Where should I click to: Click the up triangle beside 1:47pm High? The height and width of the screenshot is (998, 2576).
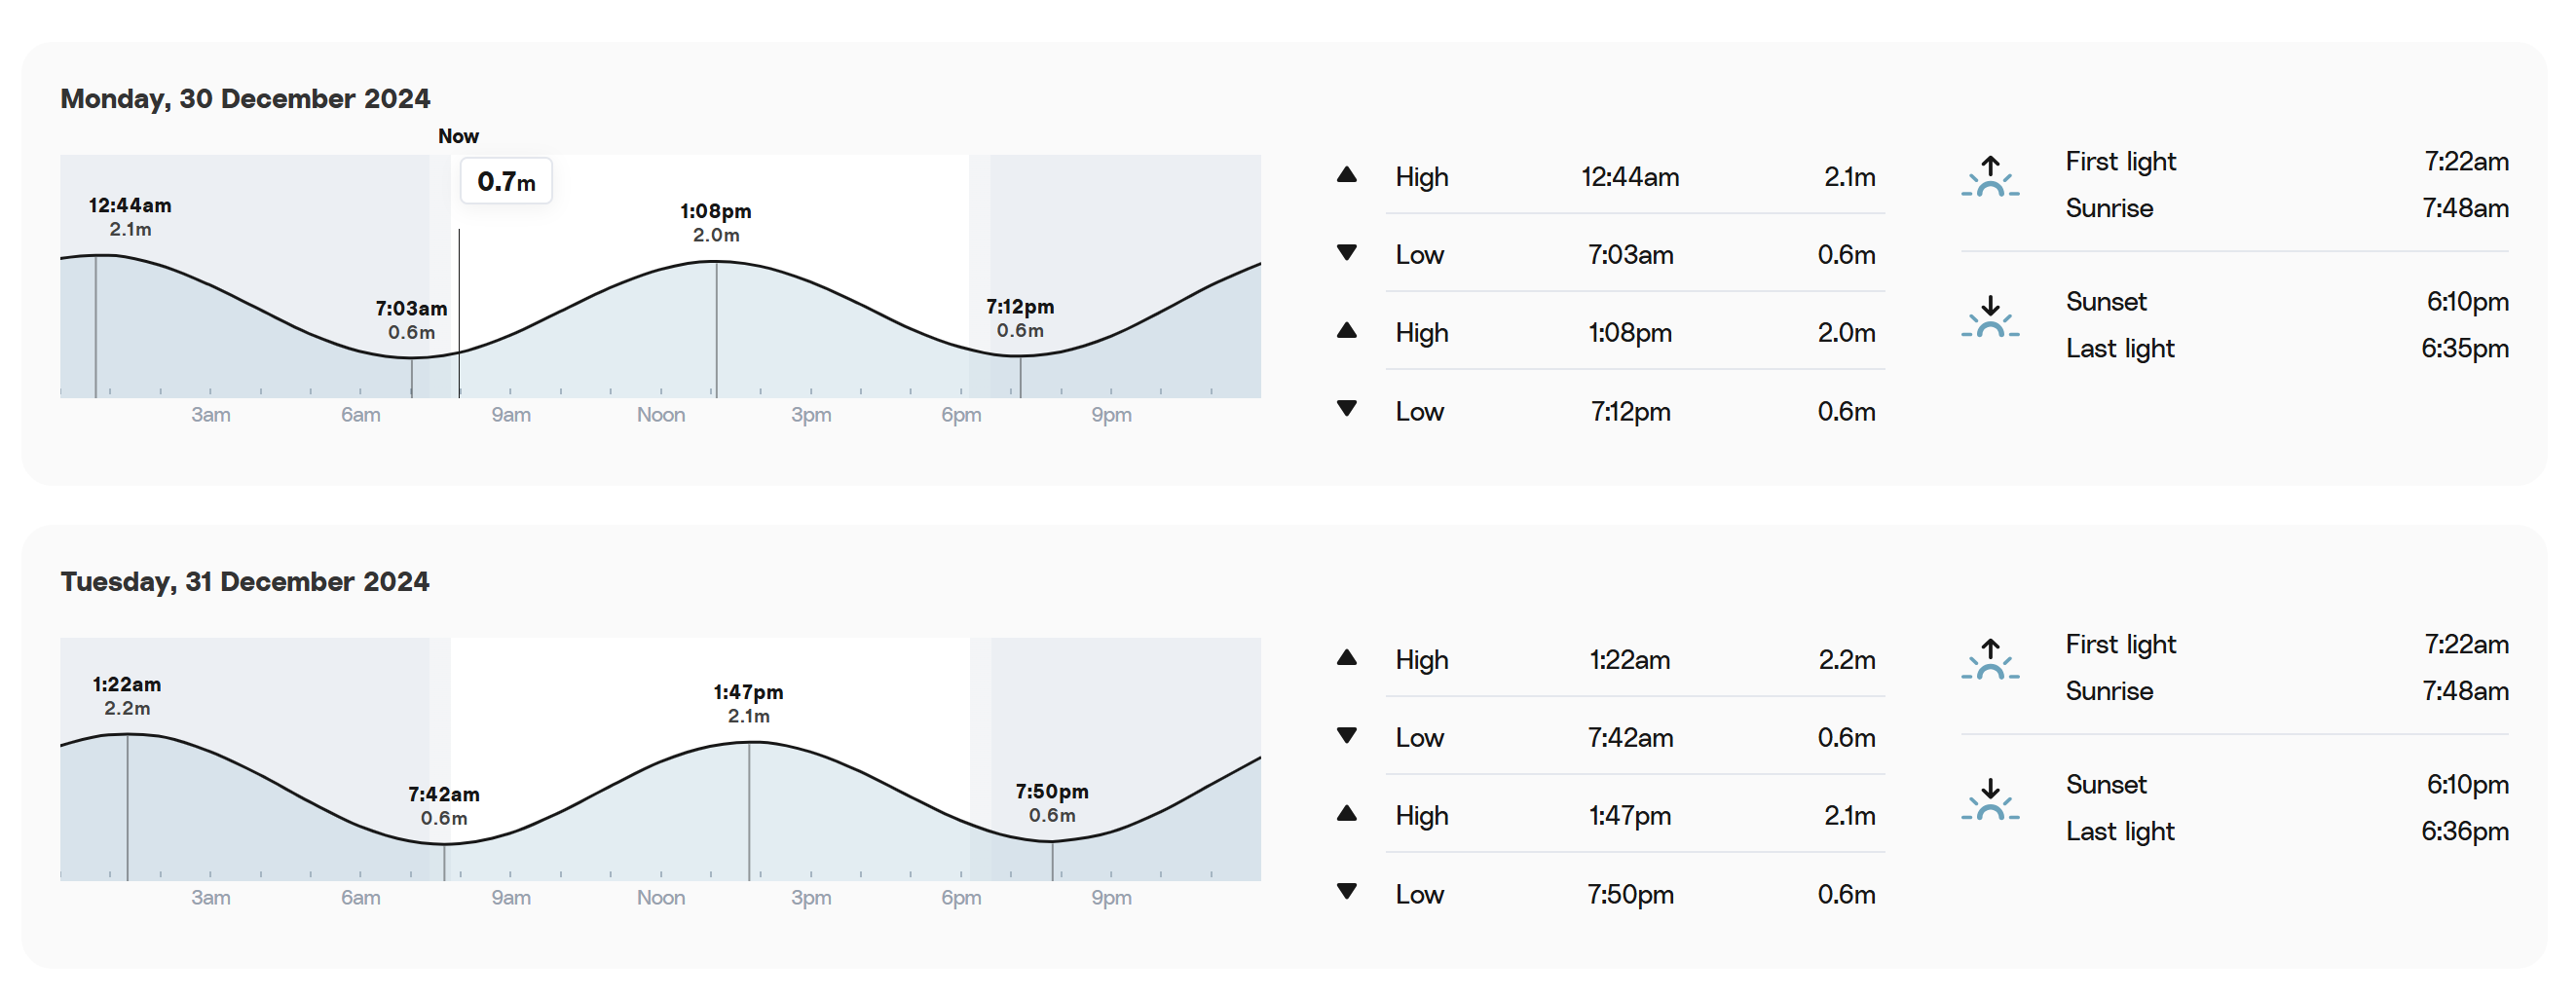(1347, 814)
